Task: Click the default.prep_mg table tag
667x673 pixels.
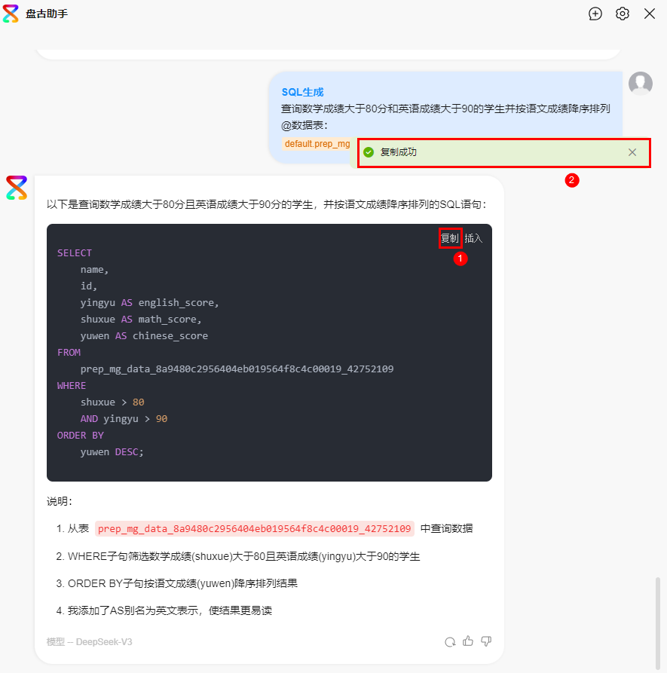Action: (x=317, y=144)
